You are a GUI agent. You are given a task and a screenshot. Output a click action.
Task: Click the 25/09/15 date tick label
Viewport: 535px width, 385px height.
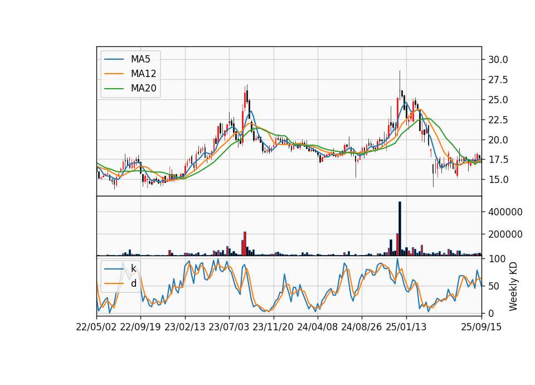481,327
